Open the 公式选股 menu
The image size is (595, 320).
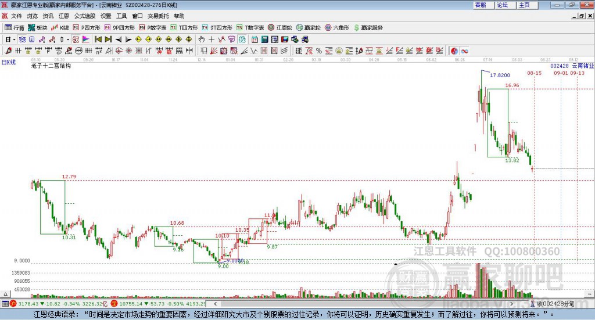tap(85, 16)
